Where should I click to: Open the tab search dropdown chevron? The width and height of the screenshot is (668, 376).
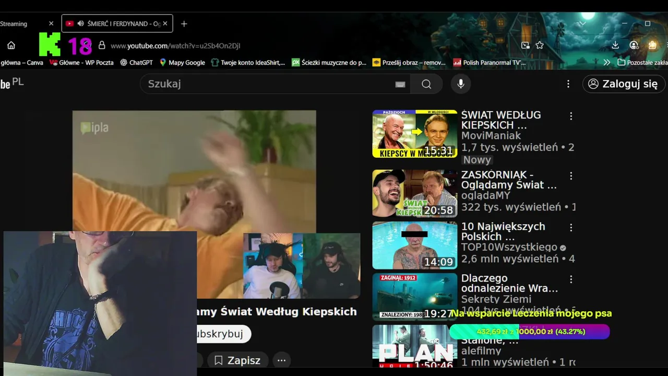[583, 23]
